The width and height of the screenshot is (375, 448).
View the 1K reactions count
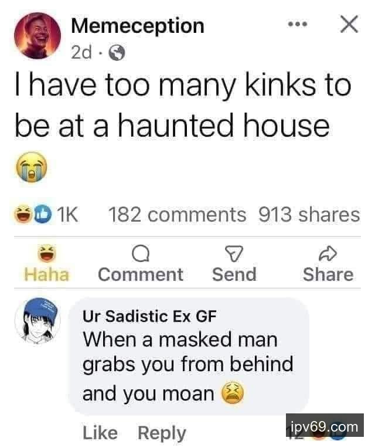pyautogui.click(x=67, y=215)
